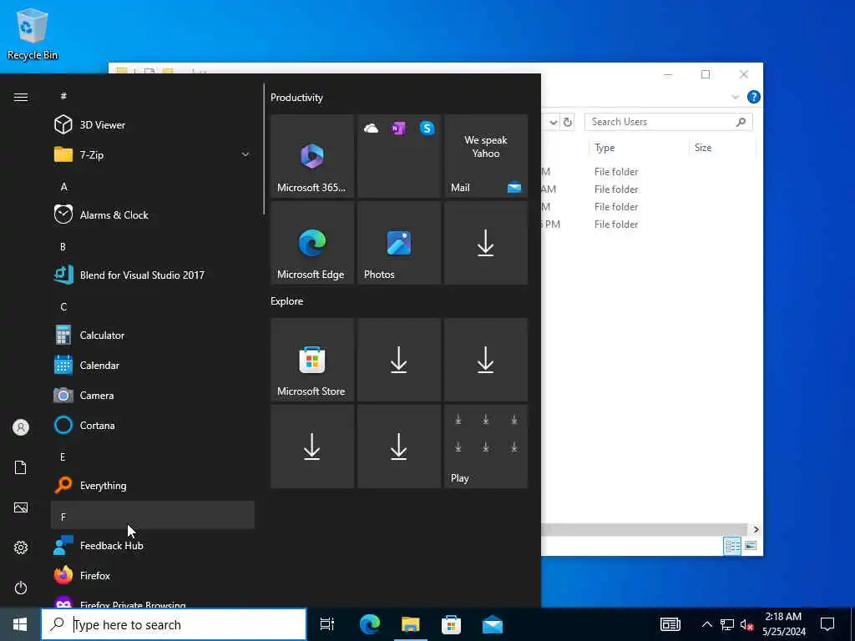This screenshot has width=855, height=641.
Task: Show hidden system tray icons
Action: [x=706, y=624]
